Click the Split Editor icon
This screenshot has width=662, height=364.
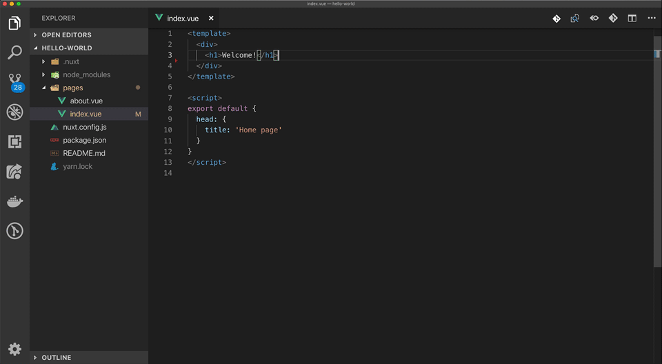tap(632, 19)
